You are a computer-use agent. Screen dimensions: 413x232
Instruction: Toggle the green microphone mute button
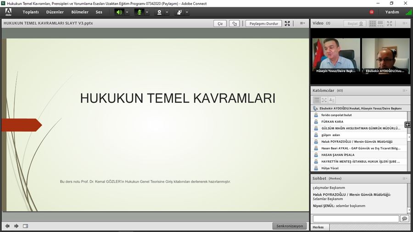pyautogui.click(x=139, y=12)
